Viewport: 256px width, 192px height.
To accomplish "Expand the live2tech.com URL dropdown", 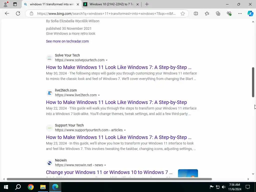I will [99, 95].
